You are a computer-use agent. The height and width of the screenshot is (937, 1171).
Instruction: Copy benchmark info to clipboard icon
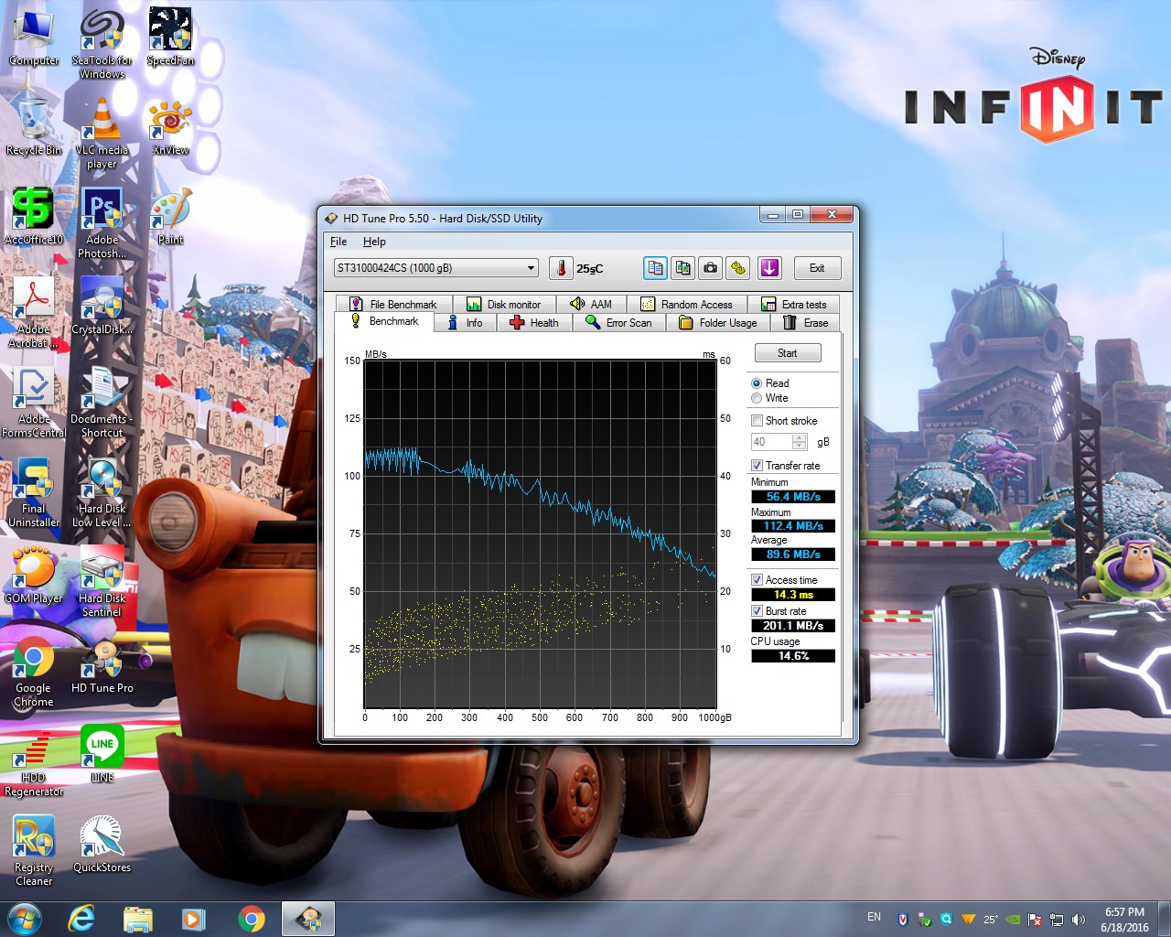pos(655,268)
